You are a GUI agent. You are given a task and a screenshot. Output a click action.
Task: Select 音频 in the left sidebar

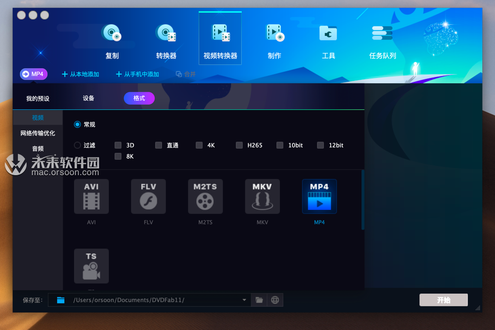pyautogui.click(x=38, y=149)
